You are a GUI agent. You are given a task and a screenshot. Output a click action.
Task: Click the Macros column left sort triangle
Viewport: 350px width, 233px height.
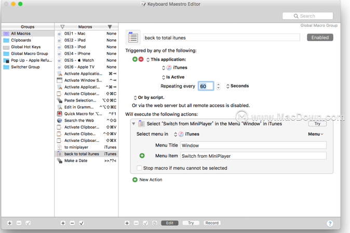coord(62,27)
